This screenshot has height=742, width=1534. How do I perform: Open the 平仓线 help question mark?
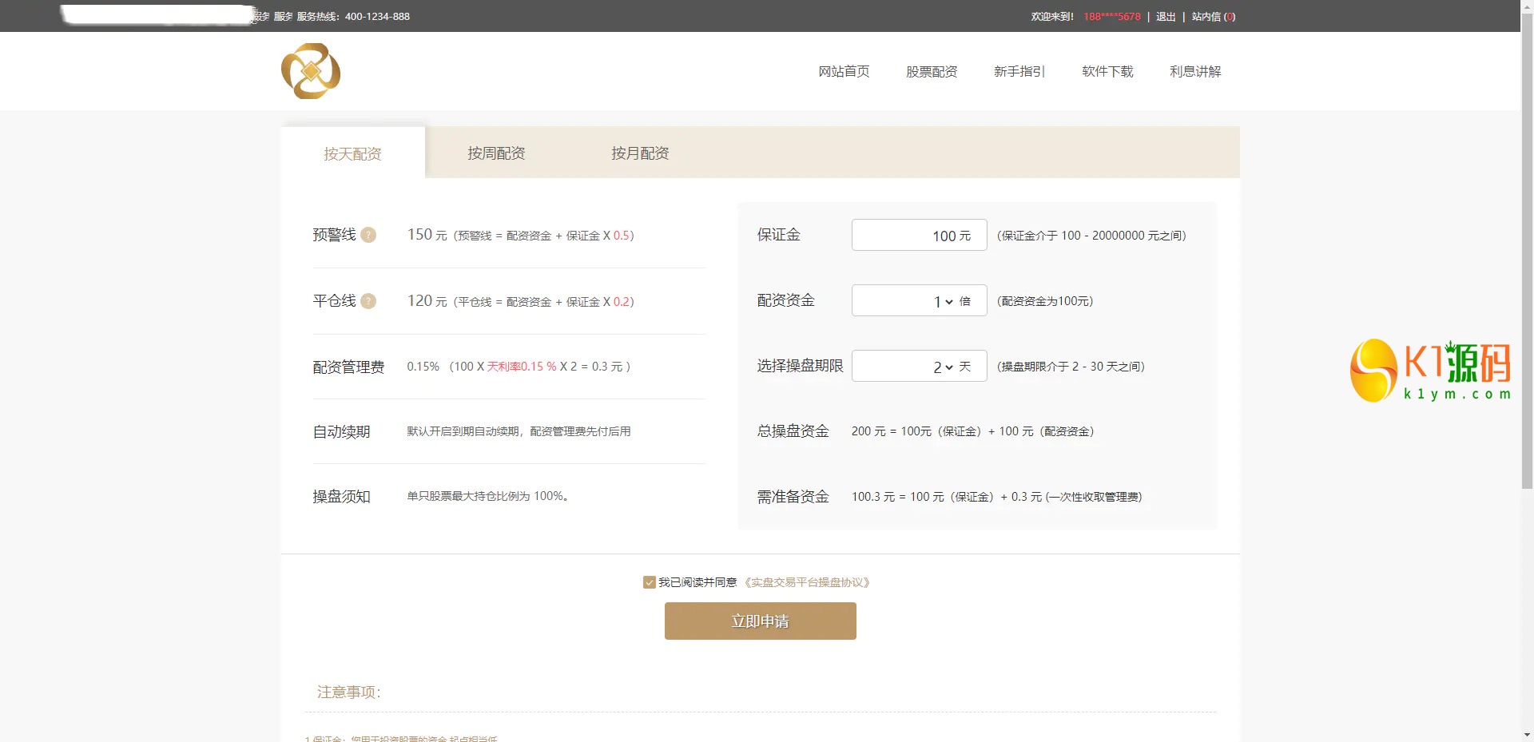click(368, 301)
